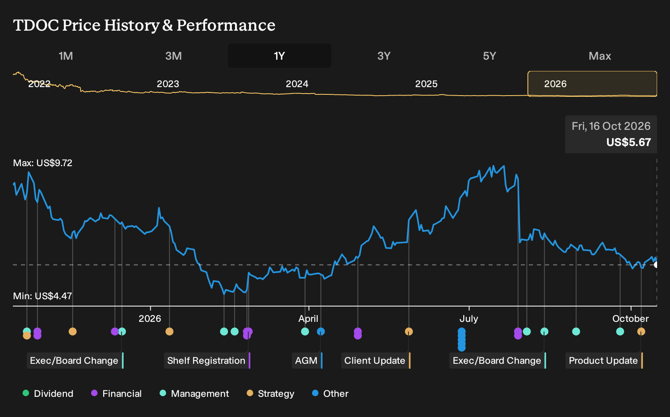This screenshot has width=670, height=417.
Task: Click the "TDOC Price History & Performance" heading
Action: click(x=144, y=25)
